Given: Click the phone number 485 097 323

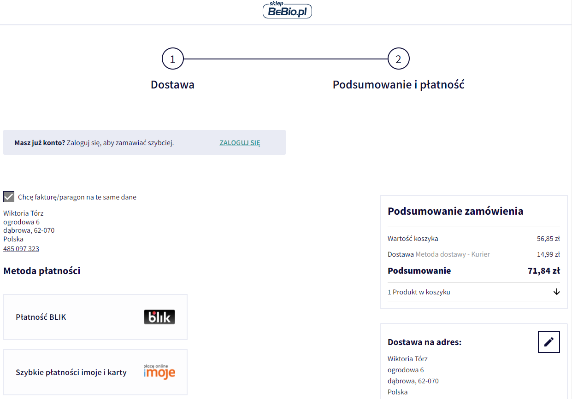Looking at the screenshot, I should pos(21,249).
